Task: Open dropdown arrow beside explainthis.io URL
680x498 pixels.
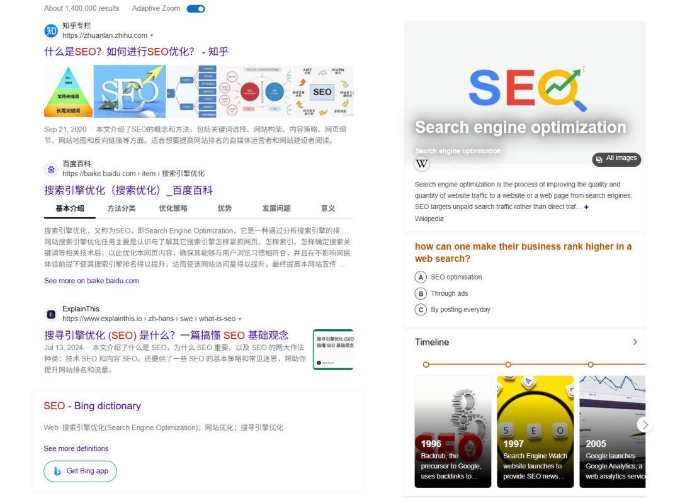Action: pyautogui.click(x=240, y=319)
